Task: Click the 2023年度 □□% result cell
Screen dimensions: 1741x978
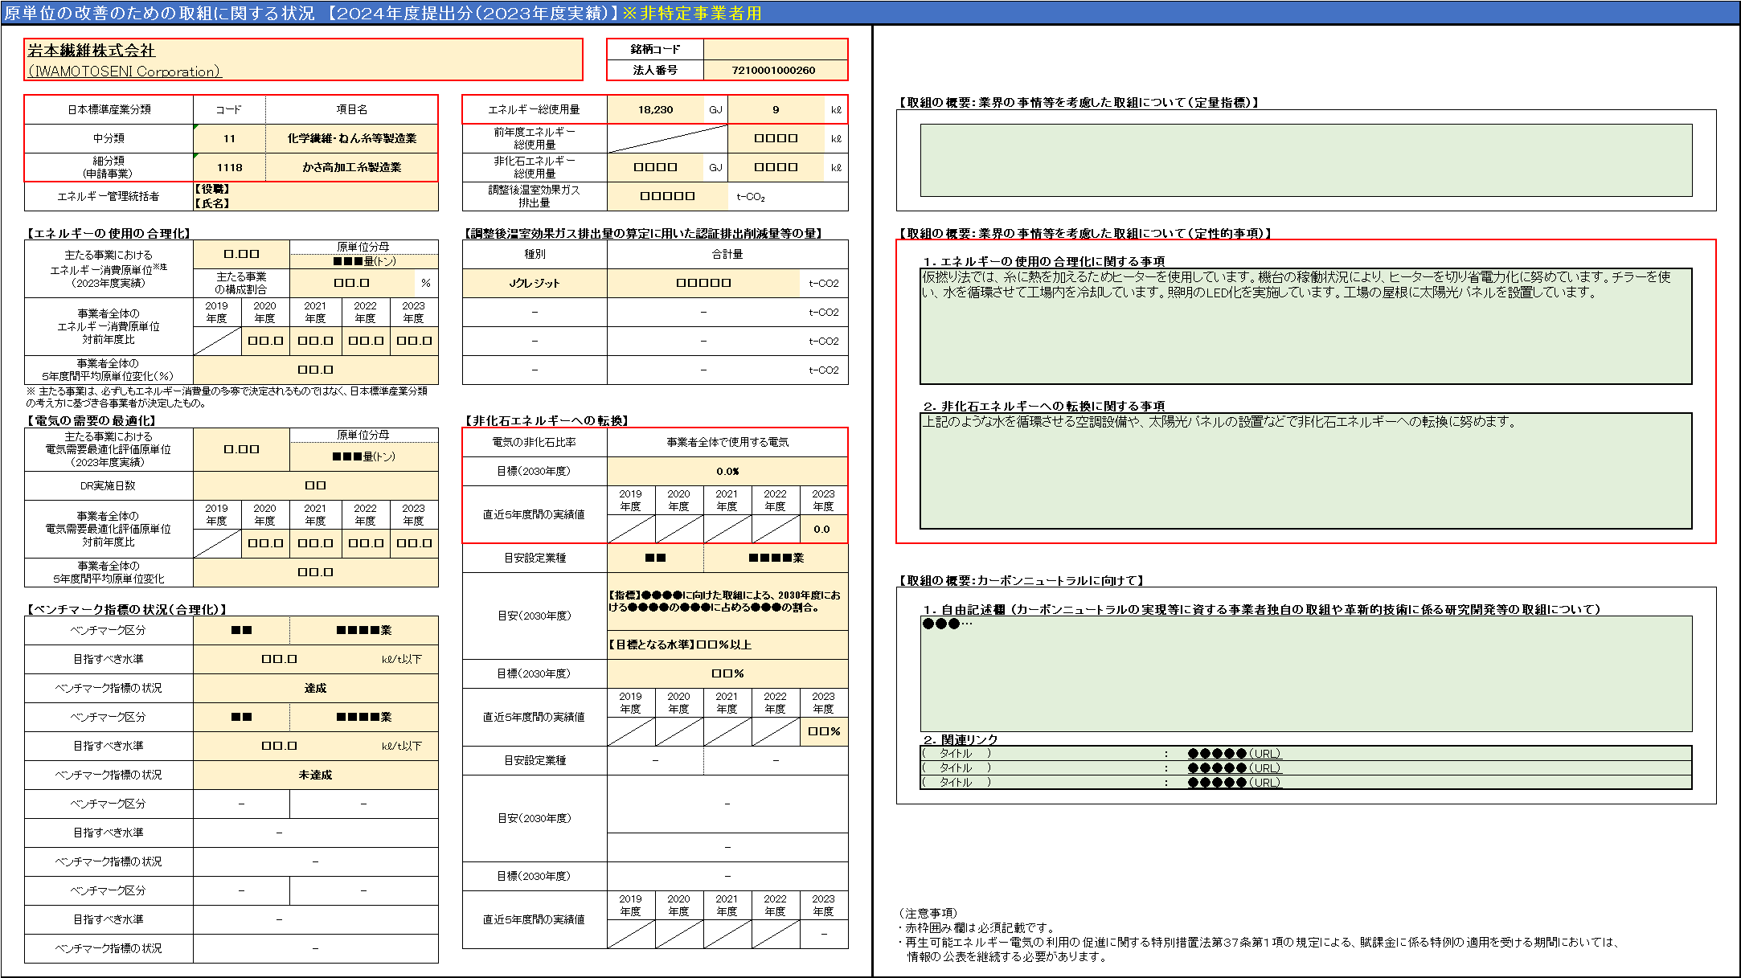Action: point(823,731)
